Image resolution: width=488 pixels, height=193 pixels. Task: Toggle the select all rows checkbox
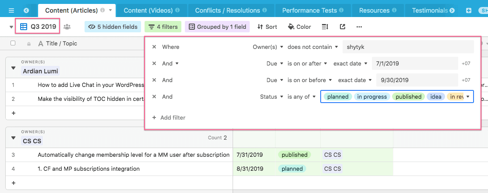13,43
